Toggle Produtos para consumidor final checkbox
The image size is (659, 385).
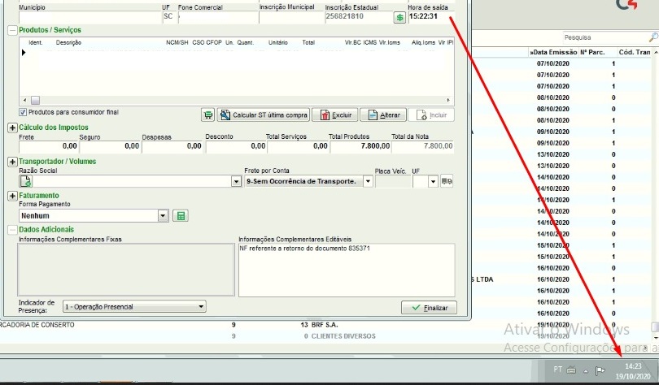[x=23, y=112]
